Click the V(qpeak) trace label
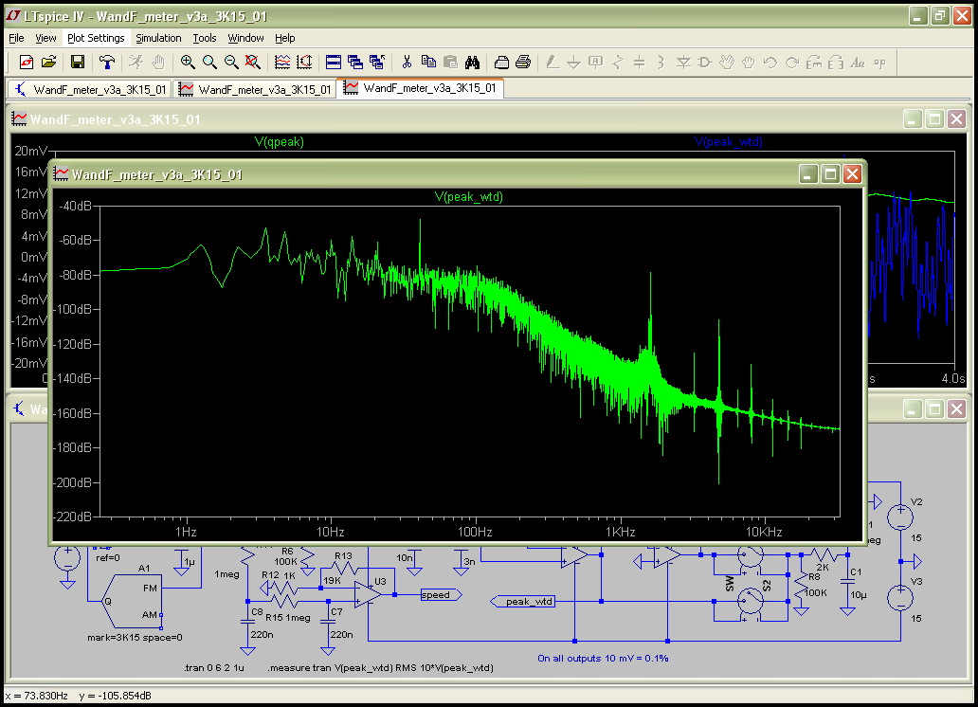978x707 pixels. click(x=280, y=142)
